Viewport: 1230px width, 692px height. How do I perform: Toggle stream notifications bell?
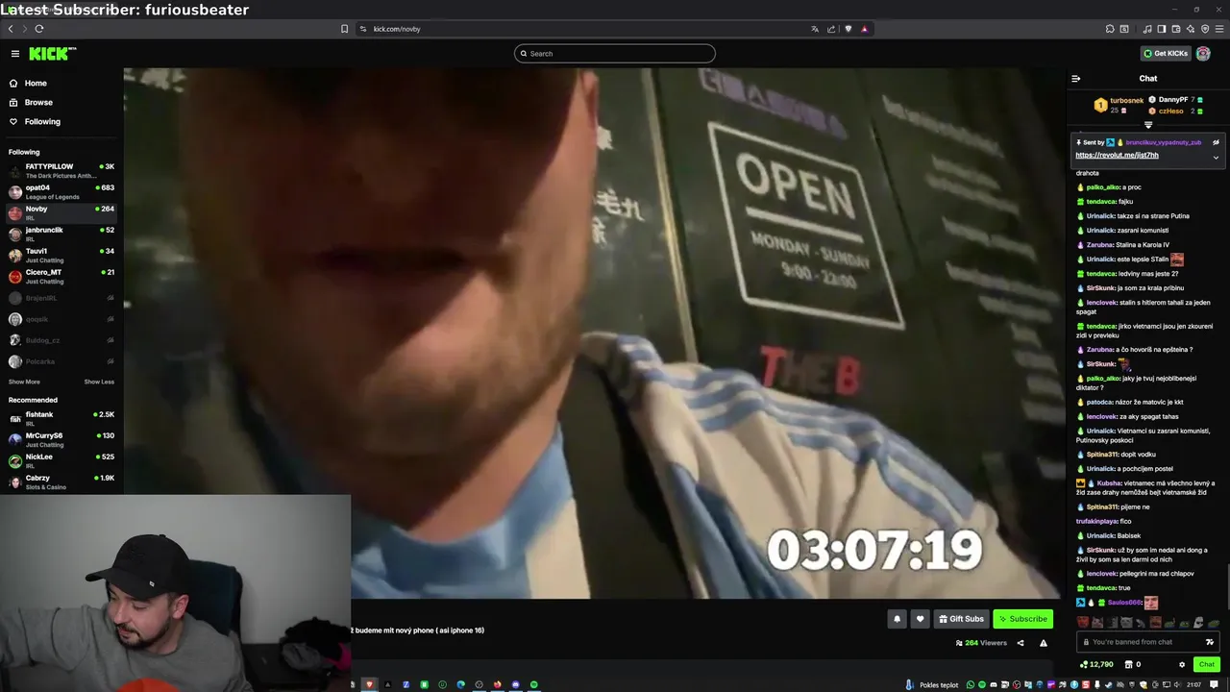tap(897, 619)
